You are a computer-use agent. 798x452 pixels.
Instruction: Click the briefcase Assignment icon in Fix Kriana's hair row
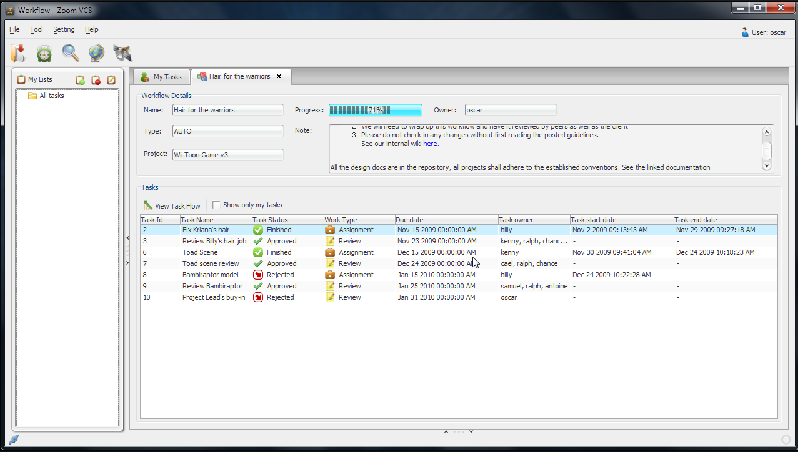click(330, 230)
